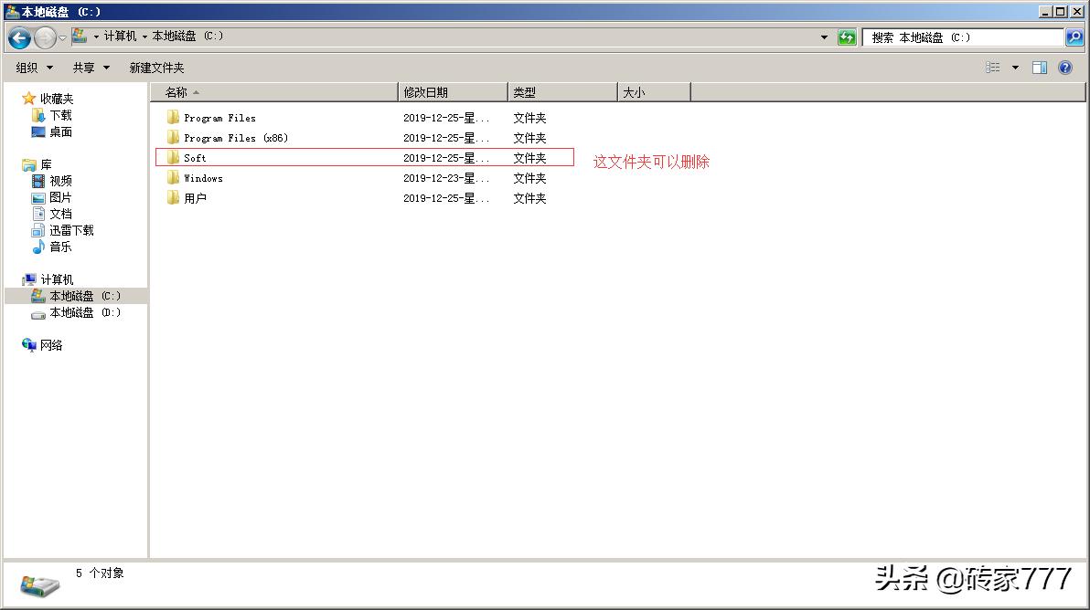
Task: Go back with the Back arrow button
Action: [19, 37]
